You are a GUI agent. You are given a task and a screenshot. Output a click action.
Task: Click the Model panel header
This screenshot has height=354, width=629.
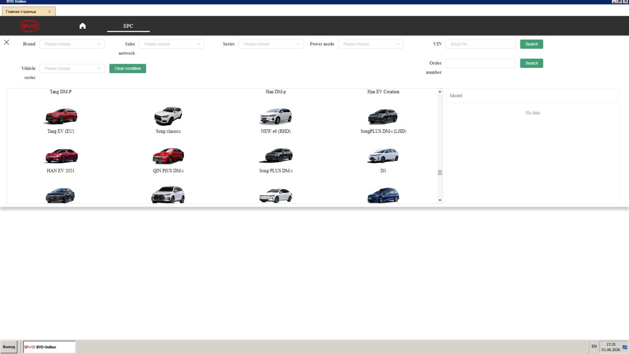tap(532, 96)
